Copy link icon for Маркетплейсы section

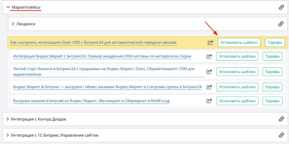pyautogui.click(x=281, y=7)
